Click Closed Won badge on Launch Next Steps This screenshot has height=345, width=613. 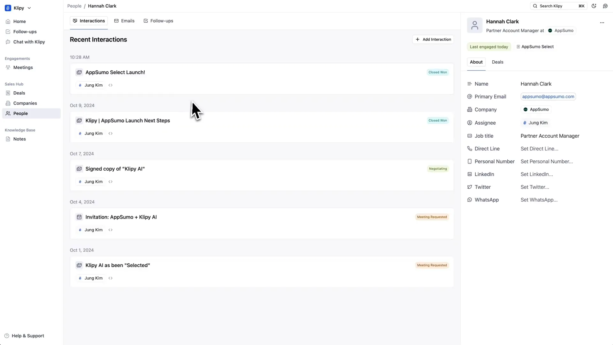(x=438, y=120)
